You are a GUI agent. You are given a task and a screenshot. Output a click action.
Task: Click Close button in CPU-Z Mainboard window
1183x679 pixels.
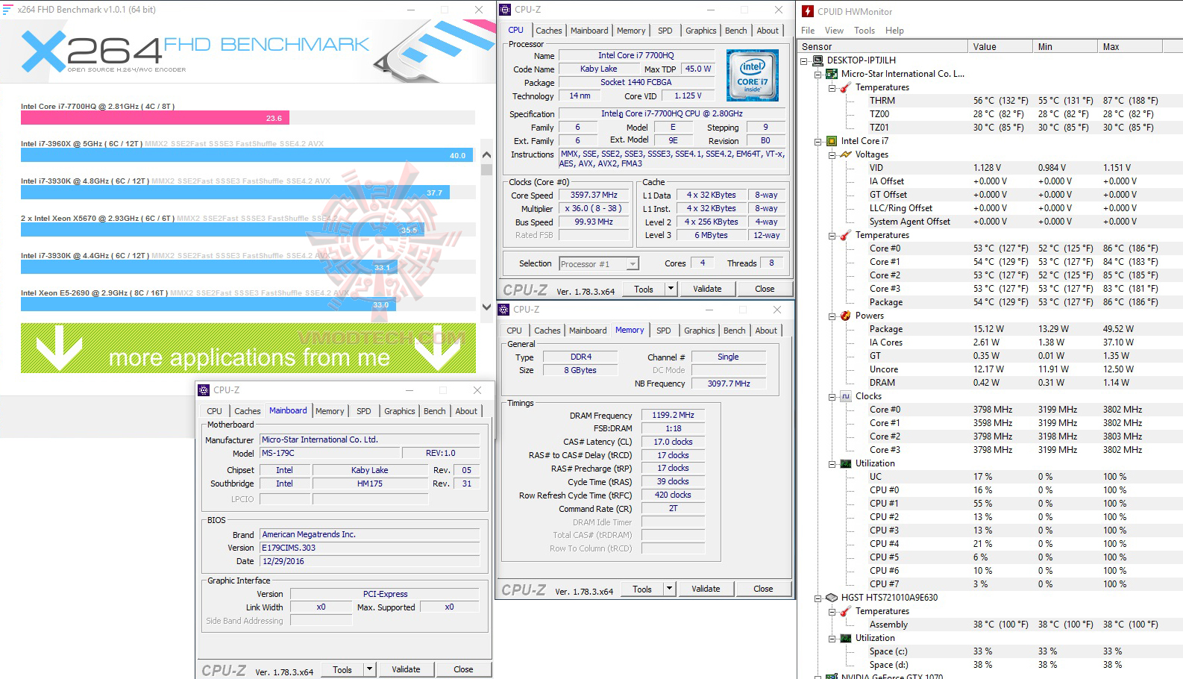coord(463,669)
